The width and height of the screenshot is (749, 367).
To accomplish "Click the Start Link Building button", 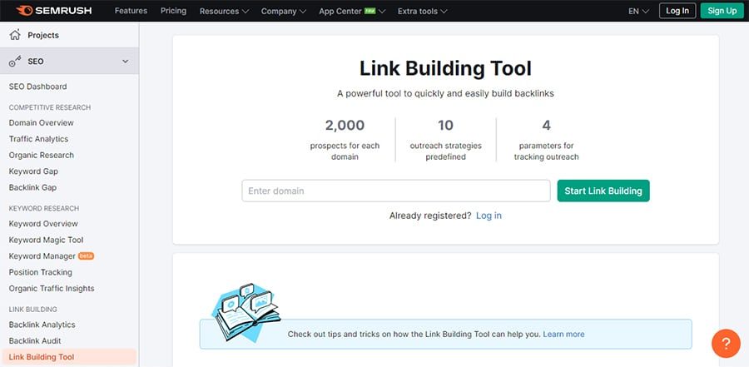I will pos(603,191).
